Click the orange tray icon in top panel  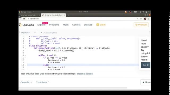(126, 12)
